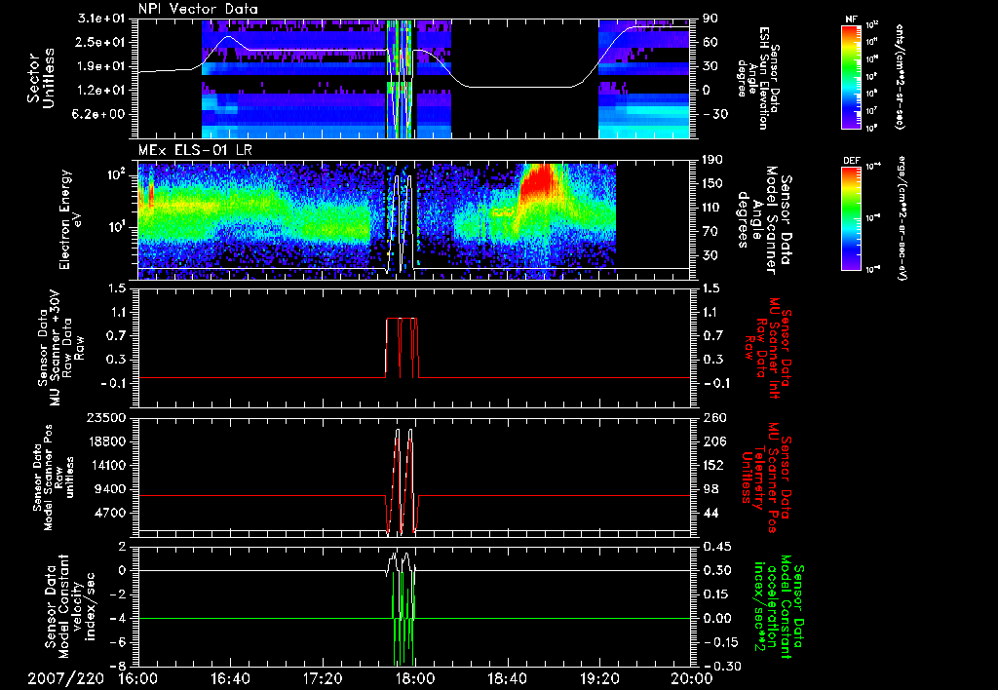
Task: Click the DEF color scale bar
Action: (851, 218)
